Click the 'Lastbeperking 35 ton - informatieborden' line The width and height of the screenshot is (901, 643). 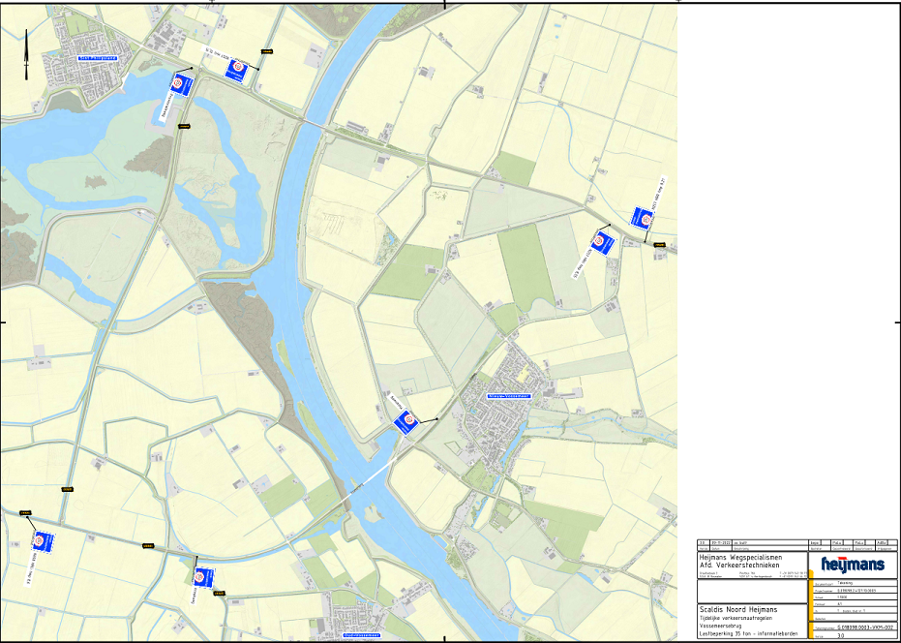(x=750, y=634)
